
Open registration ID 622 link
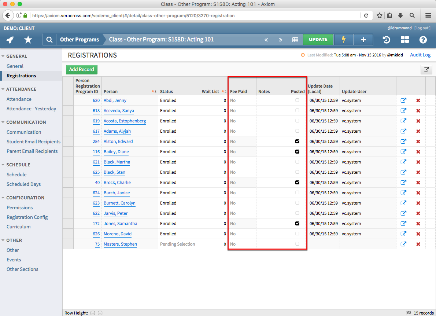pyautogui.click(x=96, y=213)
